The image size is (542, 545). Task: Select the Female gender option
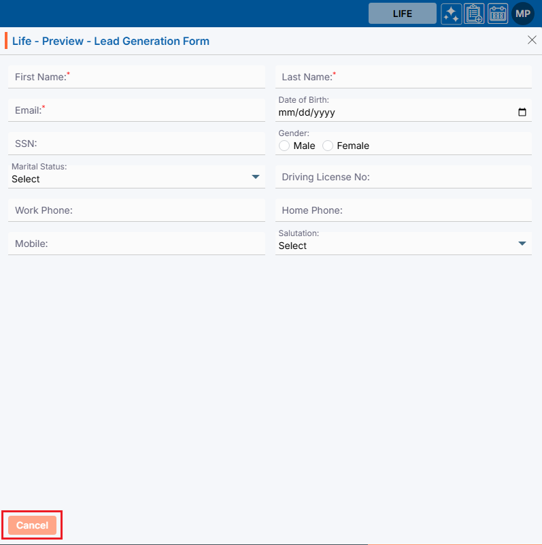[x=328, y=146]
